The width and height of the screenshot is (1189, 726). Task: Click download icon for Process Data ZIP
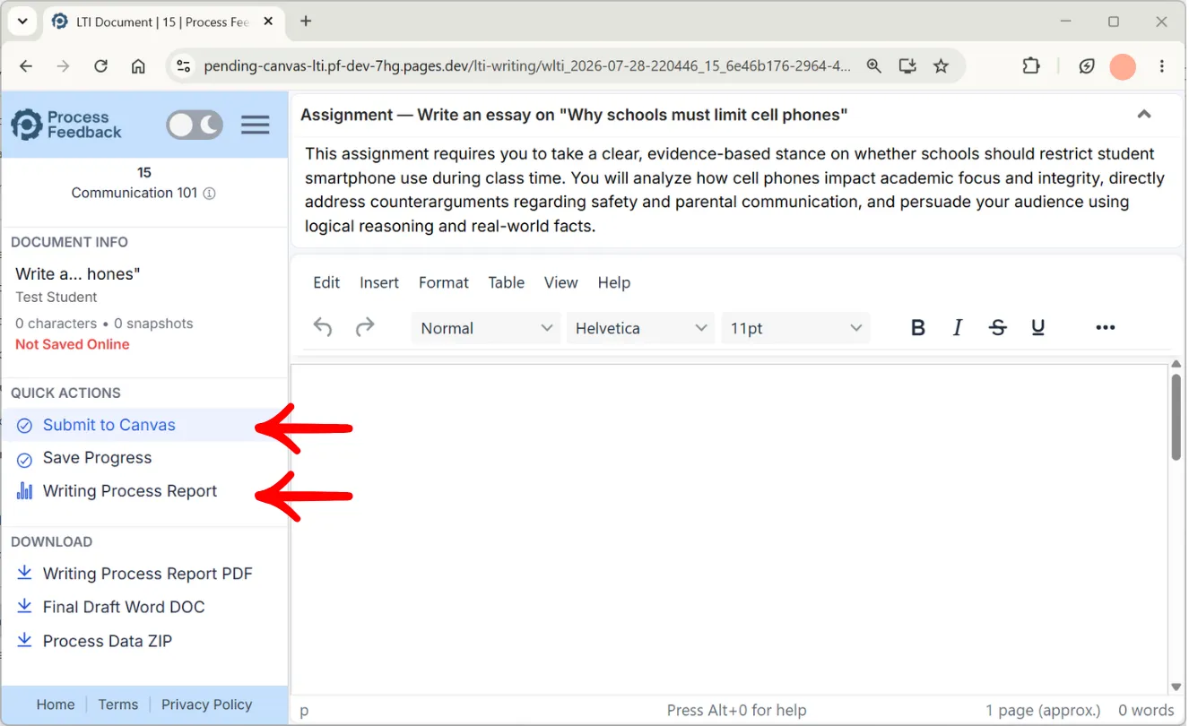tap(25, 641)
